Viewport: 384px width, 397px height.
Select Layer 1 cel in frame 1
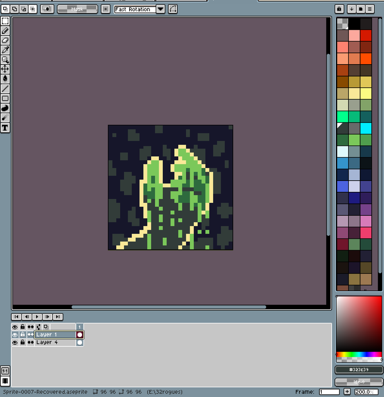point(80,335)
